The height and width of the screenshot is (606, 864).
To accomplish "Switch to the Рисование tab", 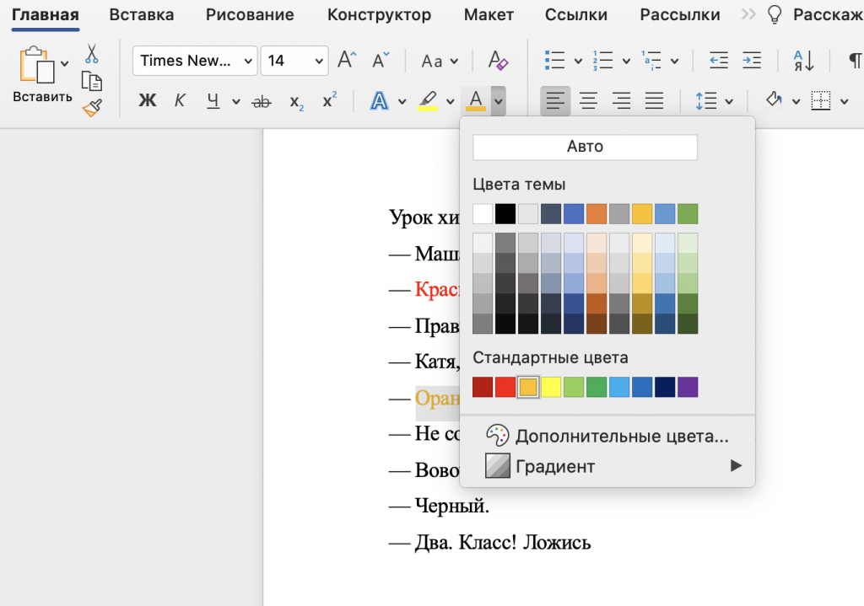I will 250,15.
